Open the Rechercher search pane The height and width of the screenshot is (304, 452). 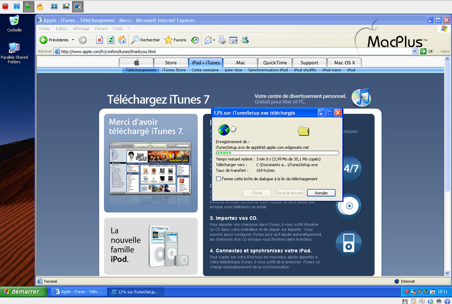coord(145,40)
